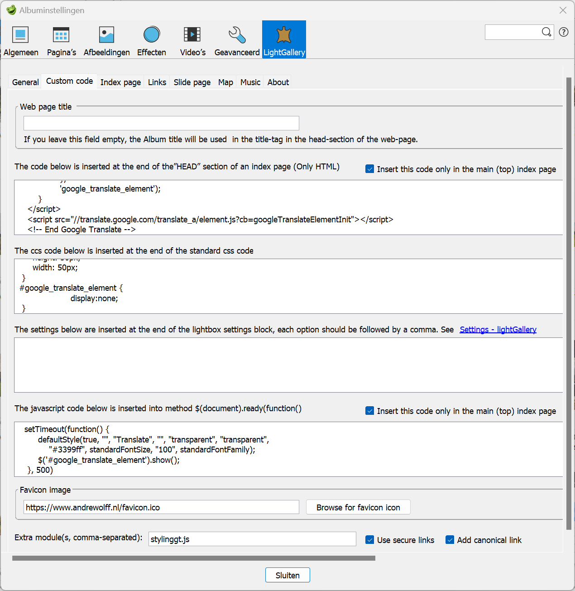Open the Algemeen settings section
The height and width of the screenshot is (591, 575).
[21, 40]
